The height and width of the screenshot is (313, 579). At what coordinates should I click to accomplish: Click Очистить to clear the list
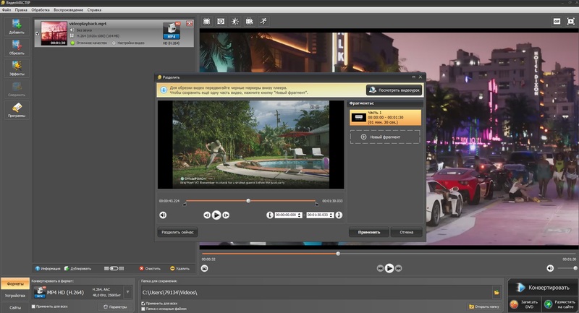[150, 268]
